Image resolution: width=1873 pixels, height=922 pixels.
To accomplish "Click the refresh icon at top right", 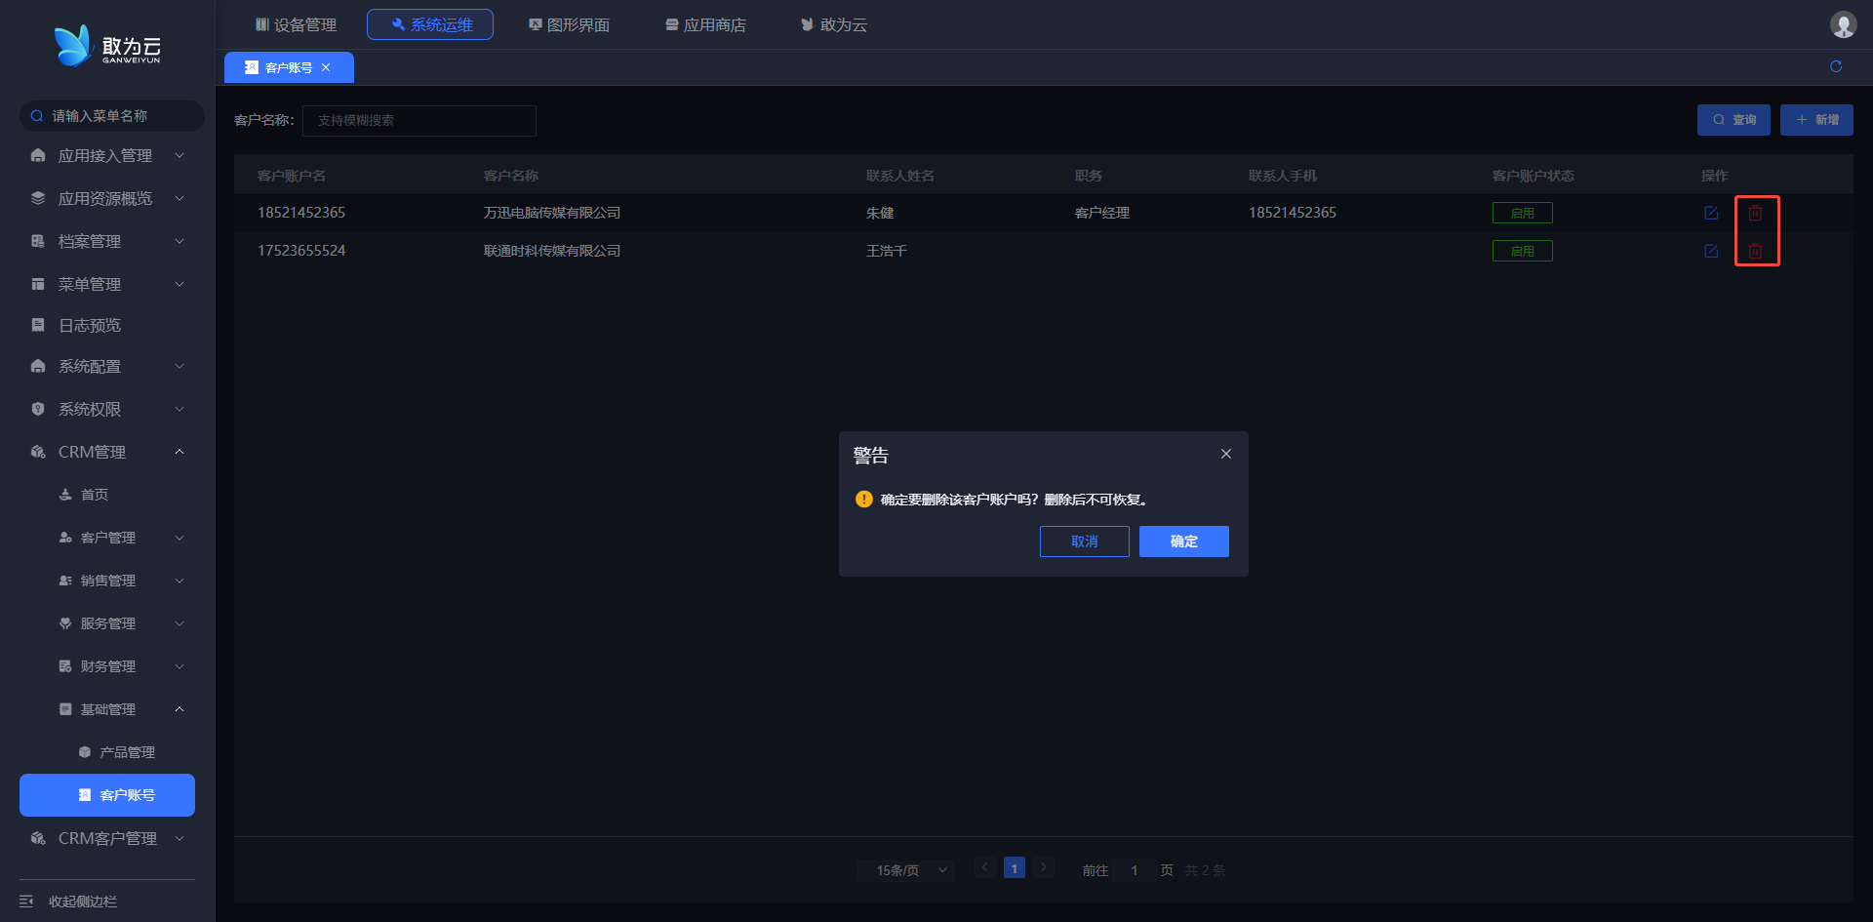I will 1836,66.
